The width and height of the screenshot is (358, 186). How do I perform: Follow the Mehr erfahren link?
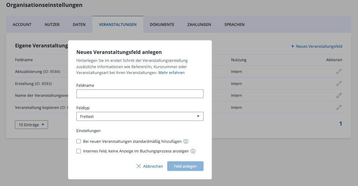[171, 73]
